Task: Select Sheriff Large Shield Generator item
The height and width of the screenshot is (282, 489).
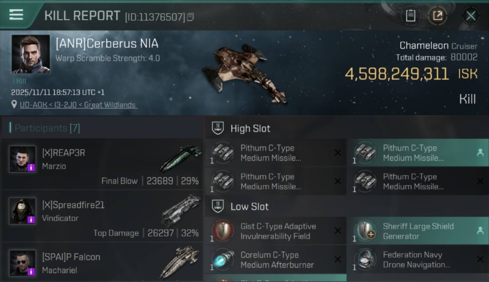Action: 418,231
